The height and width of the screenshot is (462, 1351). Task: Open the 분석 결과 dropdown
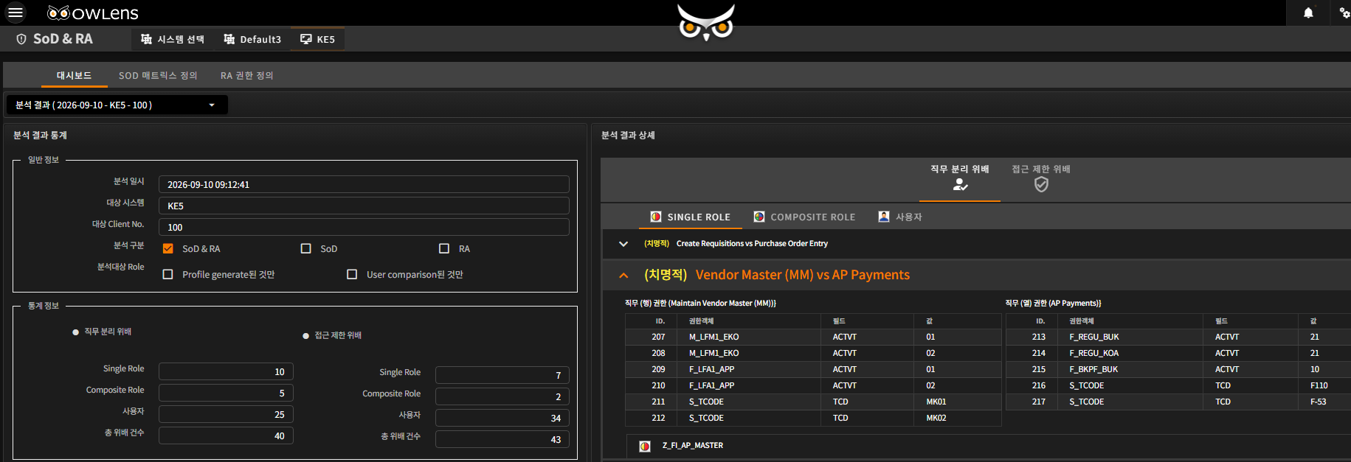[x=117, y=105]
